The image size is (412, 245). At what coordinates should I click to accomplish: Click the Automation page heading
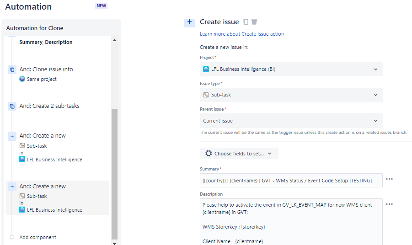28,6
